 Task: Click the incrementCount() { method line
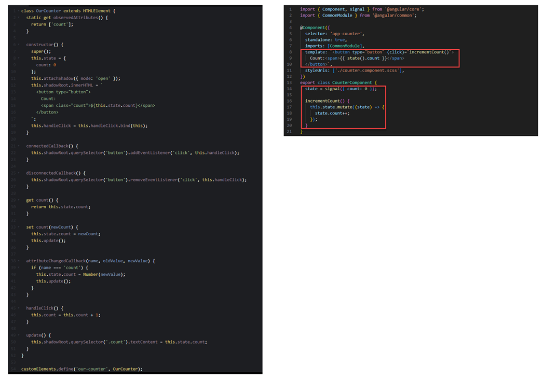coord(328,101)
